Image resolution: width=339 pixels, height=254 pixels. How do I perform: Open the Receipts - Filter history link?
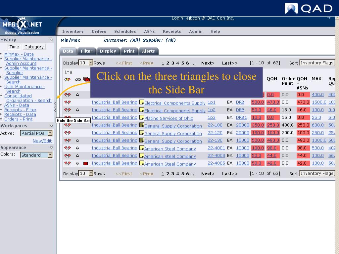(x=20, y=110)
